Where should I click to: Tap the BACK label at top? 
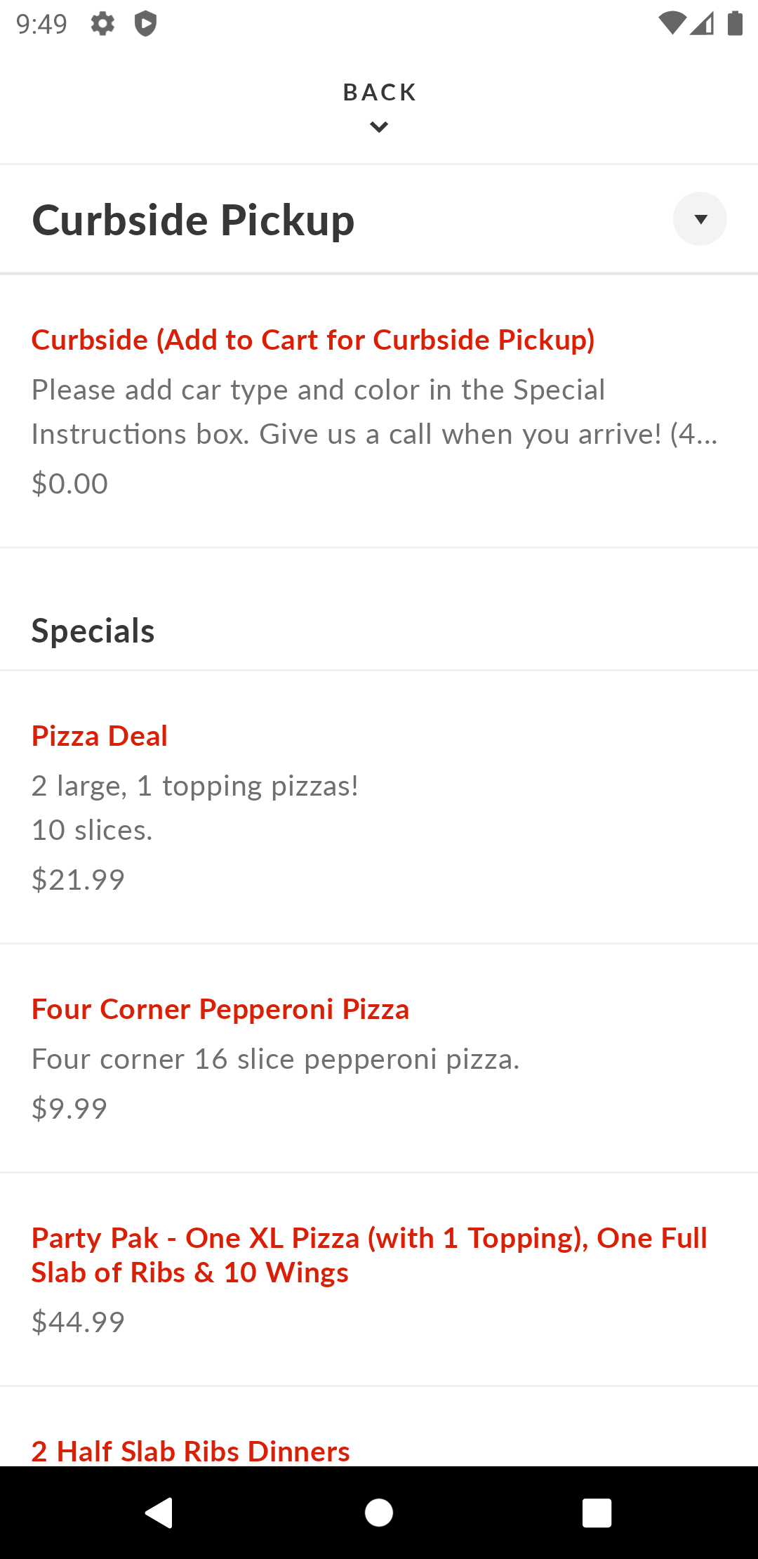379,92
